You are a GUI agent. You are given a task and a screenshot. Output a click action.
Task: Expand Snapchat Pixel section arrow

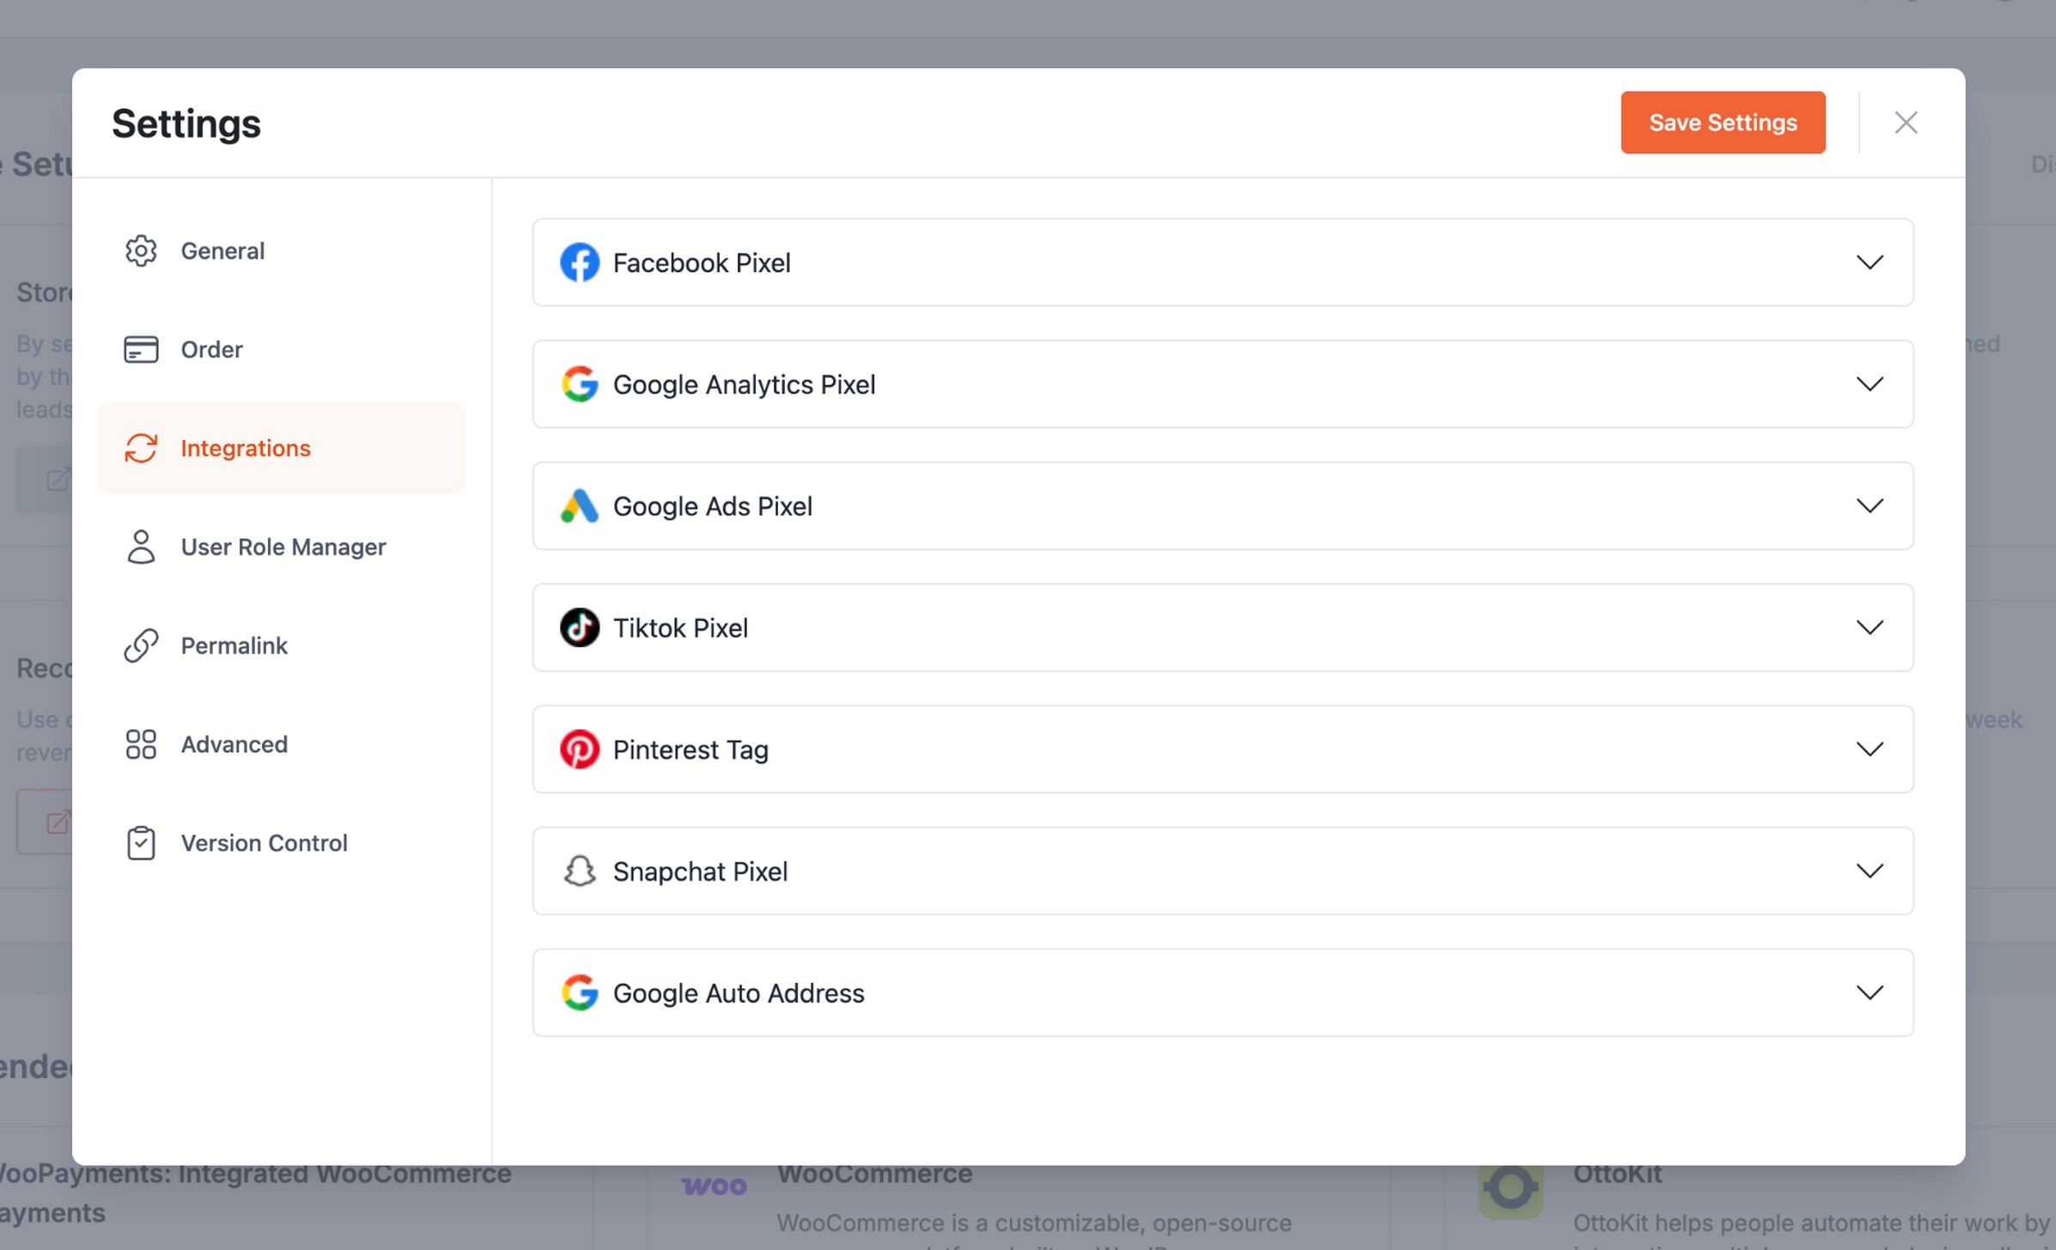tap(1870, 871)
